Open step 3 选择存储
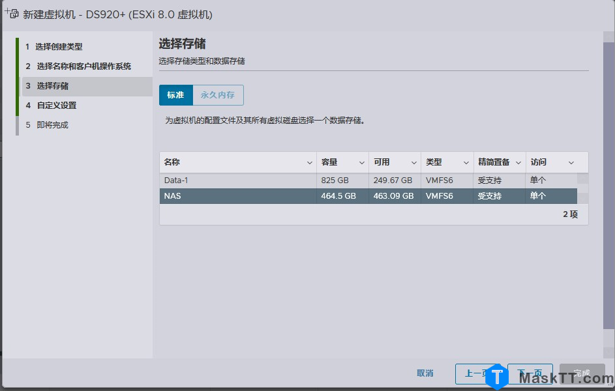Image resolution: width=615 pixels, height=391 pixels. pyautogui.click(x=86, y=86)
